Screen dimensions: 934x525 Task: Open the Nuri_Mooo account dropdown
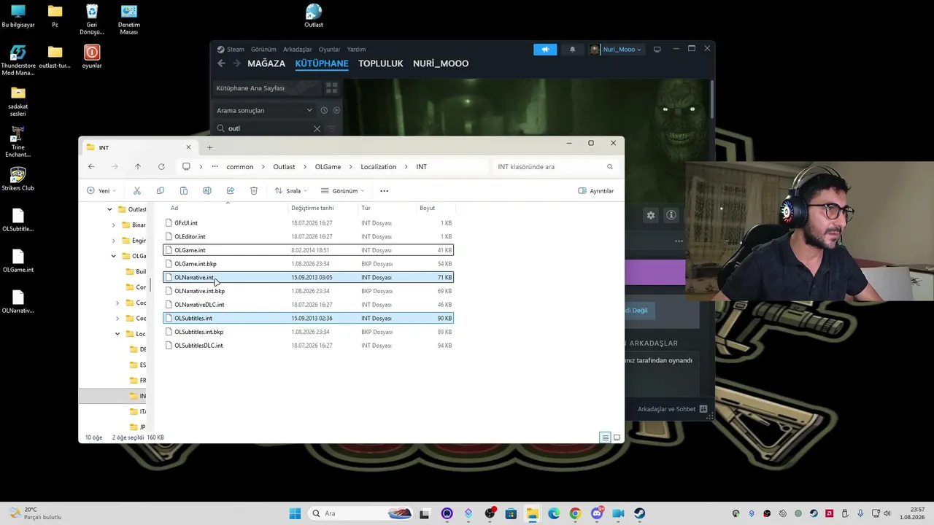click(616, 50)
